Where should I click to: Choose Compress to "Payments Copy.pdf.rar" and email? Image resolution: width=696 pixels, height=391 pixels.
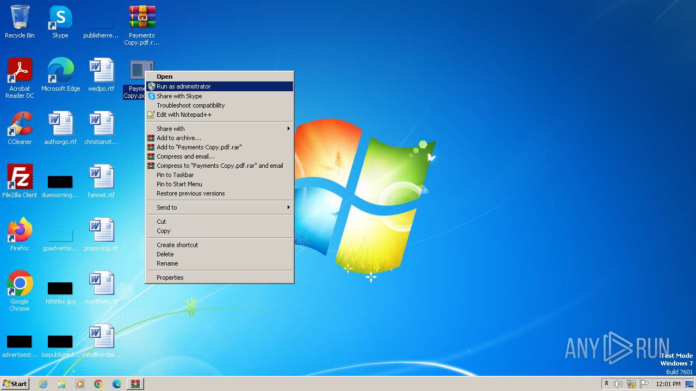click(220, 166)
